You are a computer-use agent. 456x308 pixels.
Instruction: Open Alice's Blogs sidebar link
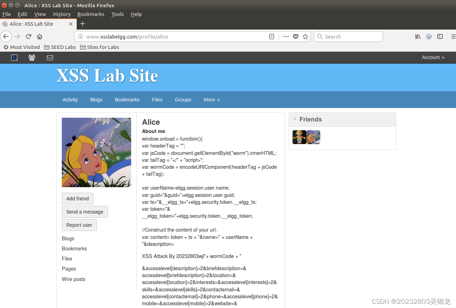pyautogui.click(x=68, y=239)
